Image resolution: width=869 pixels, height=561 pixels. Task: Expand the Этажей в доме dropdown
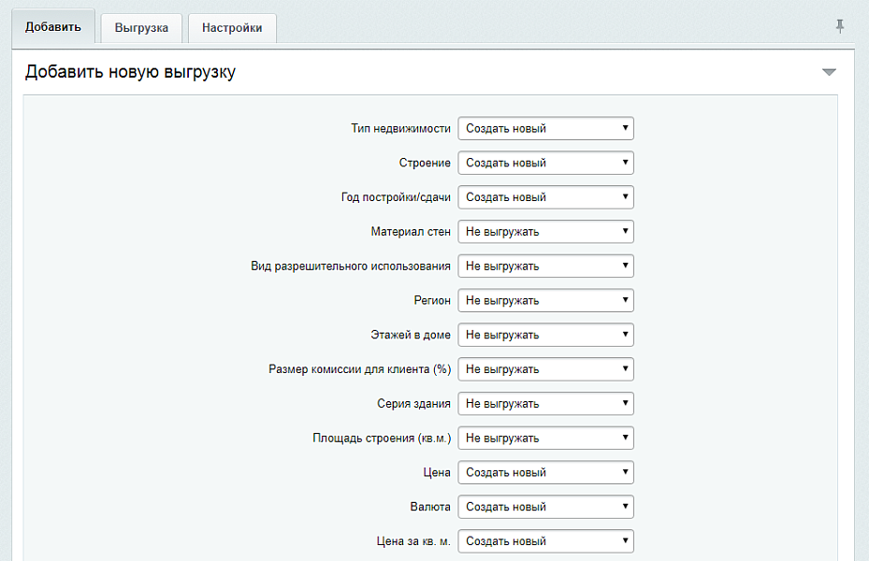545,335
